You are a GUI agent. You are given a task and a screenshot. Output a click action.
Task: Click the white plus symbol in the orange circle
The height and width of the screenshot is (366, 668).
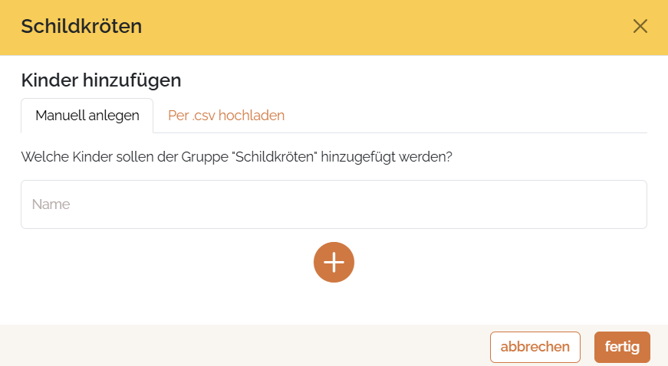click(334, 262)
